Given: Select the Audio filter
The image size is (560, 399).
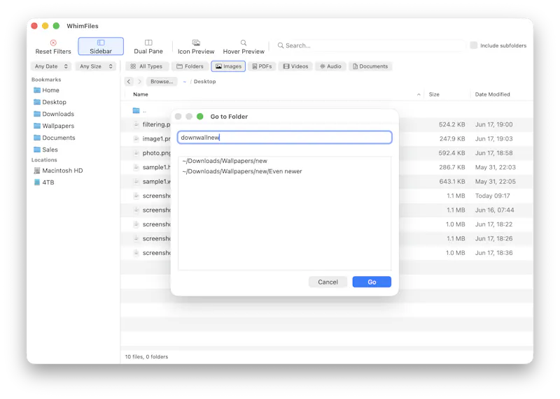Looking at the screenshot, I should point(330,66).
